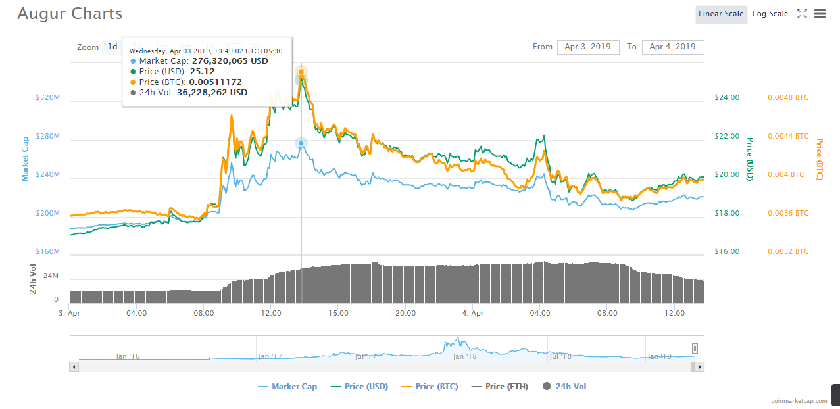
Task: Switch to Linear Scale
Action: pos(721,14)
